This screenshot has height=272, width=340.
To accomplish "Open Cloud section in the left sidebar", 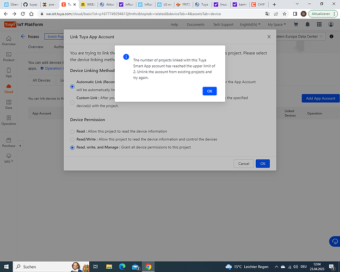I will [x=9, y=89].
